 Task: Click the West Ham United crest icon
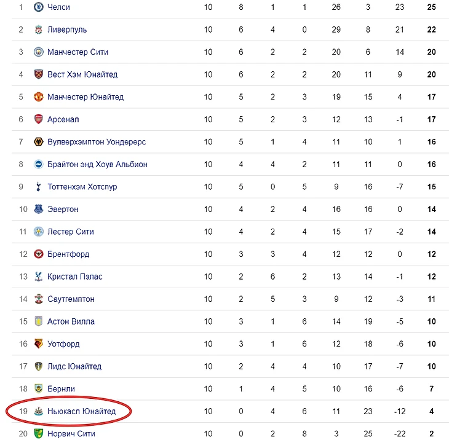click(38, 74)
